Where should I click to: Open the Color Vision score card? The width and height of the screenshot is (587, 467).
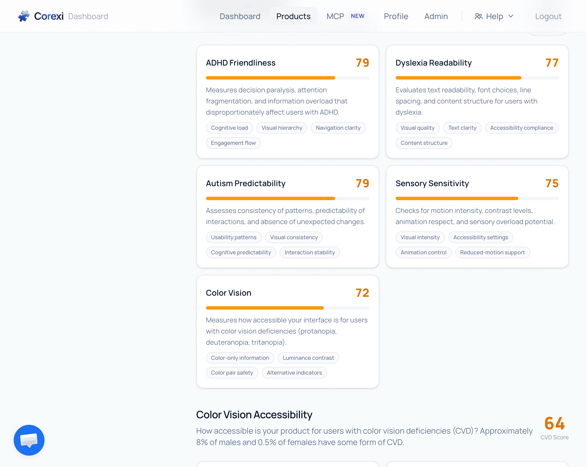288,332
